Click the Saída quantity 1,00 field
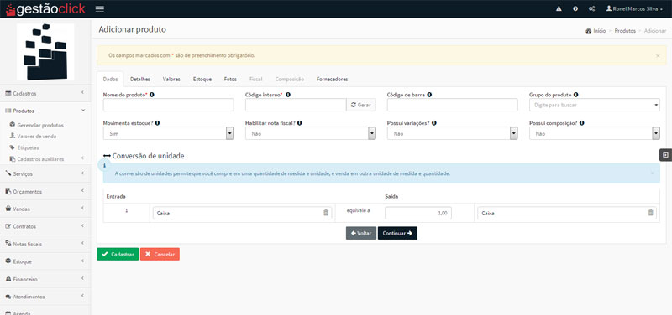This screenshot has height=315, width=672. [418, 213]
